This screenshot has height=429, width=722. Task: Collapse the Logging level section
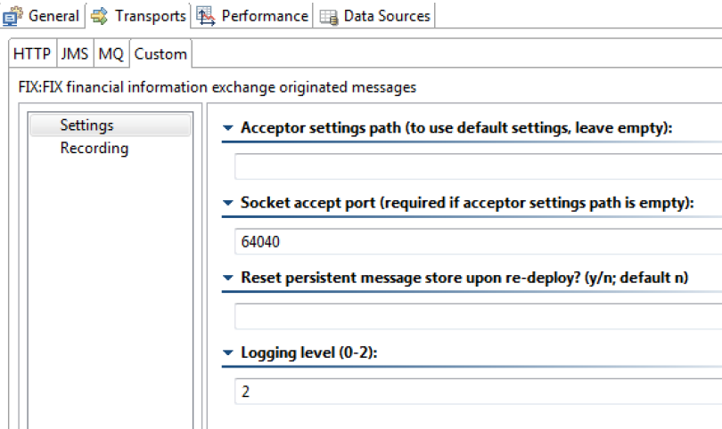[228, 352]
